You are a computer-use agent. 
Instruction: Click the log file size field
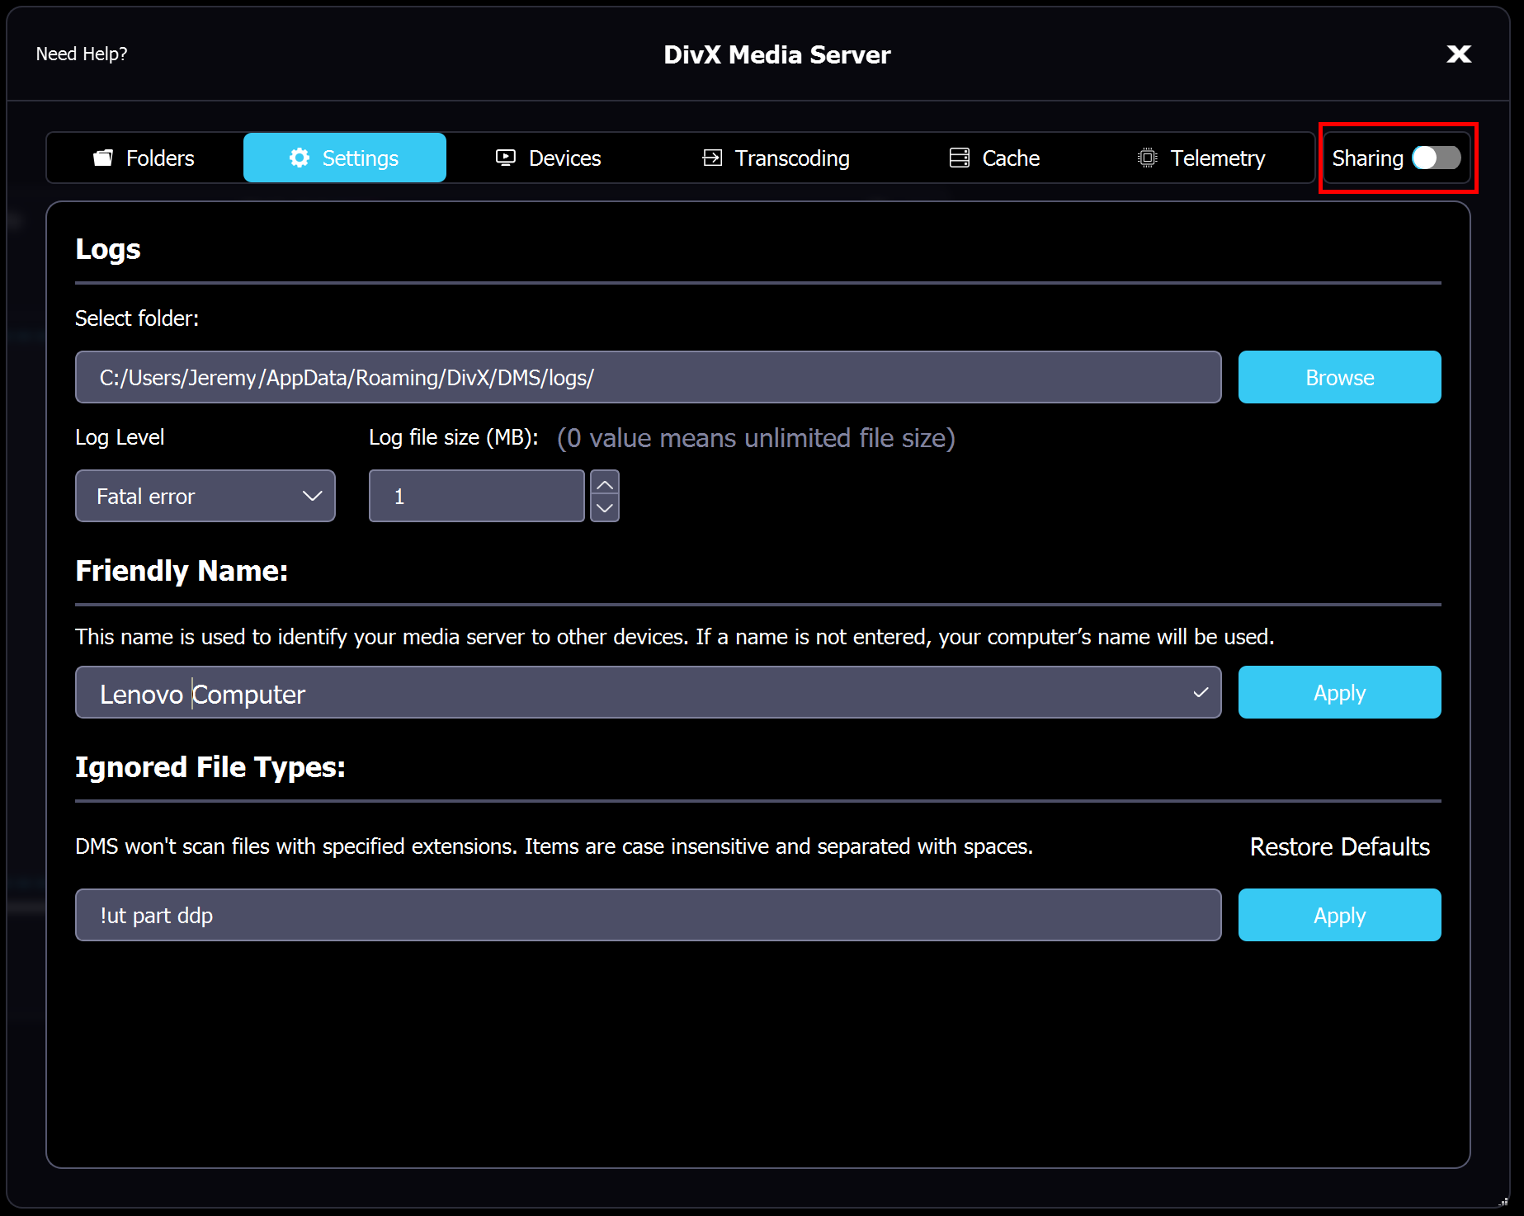point(477,496)
